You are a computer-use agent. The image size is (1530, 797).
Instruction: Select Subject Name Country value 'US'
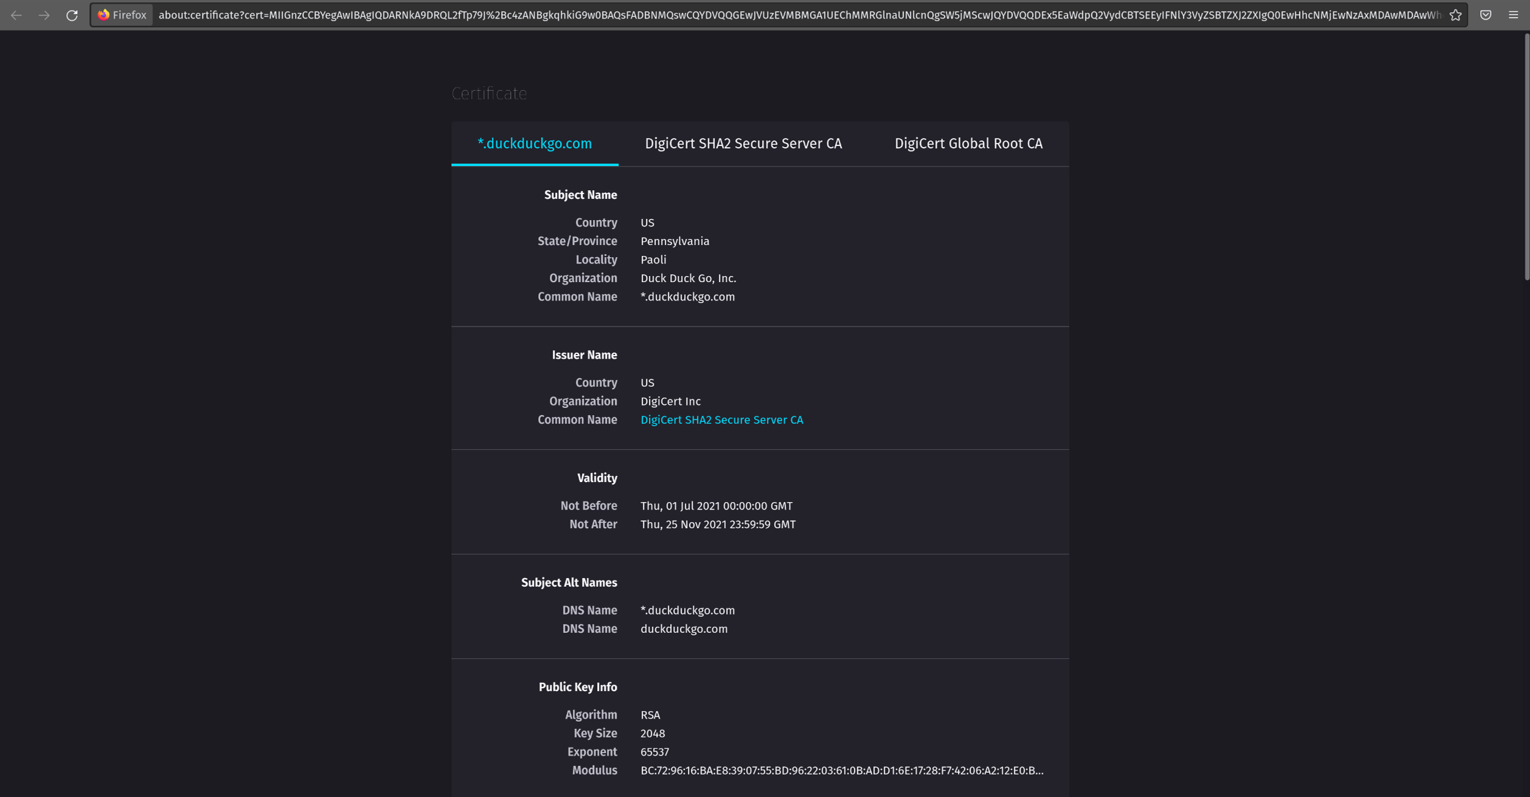pos(647,223)
